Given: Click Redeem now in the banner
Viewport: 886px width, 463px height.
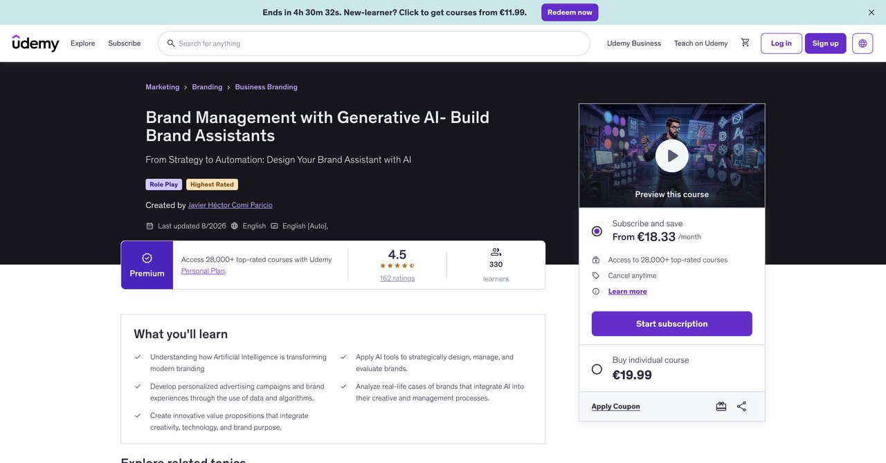Looking at the screenshot, I should pos(570,12).
